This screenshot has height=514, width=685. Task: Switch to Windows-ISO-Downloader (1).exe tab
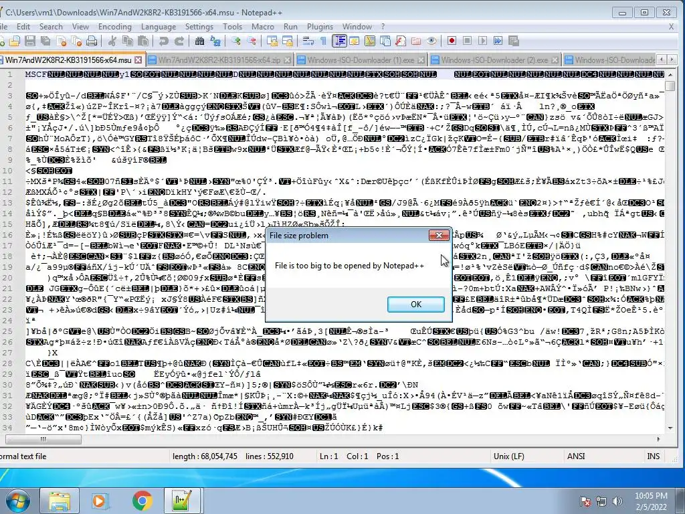click(361, 60)
